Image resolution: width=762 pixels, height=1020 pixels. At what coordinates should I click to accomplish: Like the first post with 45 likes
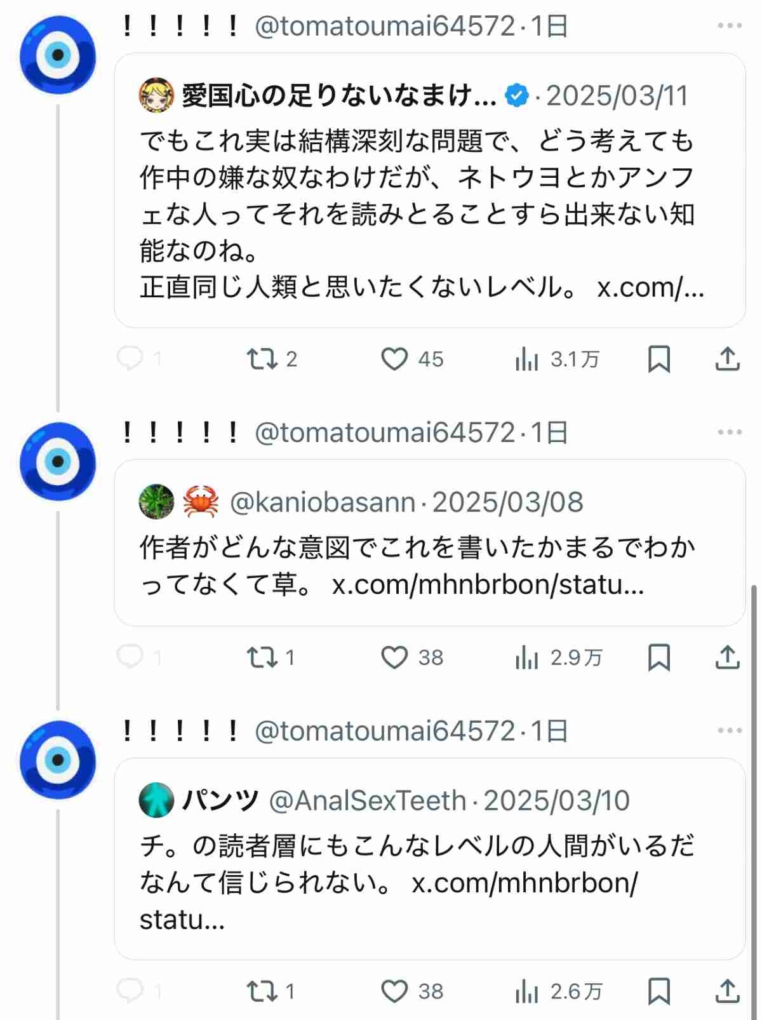tap(394, 359)
